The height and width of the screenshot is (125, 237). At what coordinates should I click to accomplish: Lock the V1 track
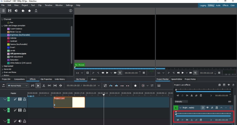tap(24, 110)
